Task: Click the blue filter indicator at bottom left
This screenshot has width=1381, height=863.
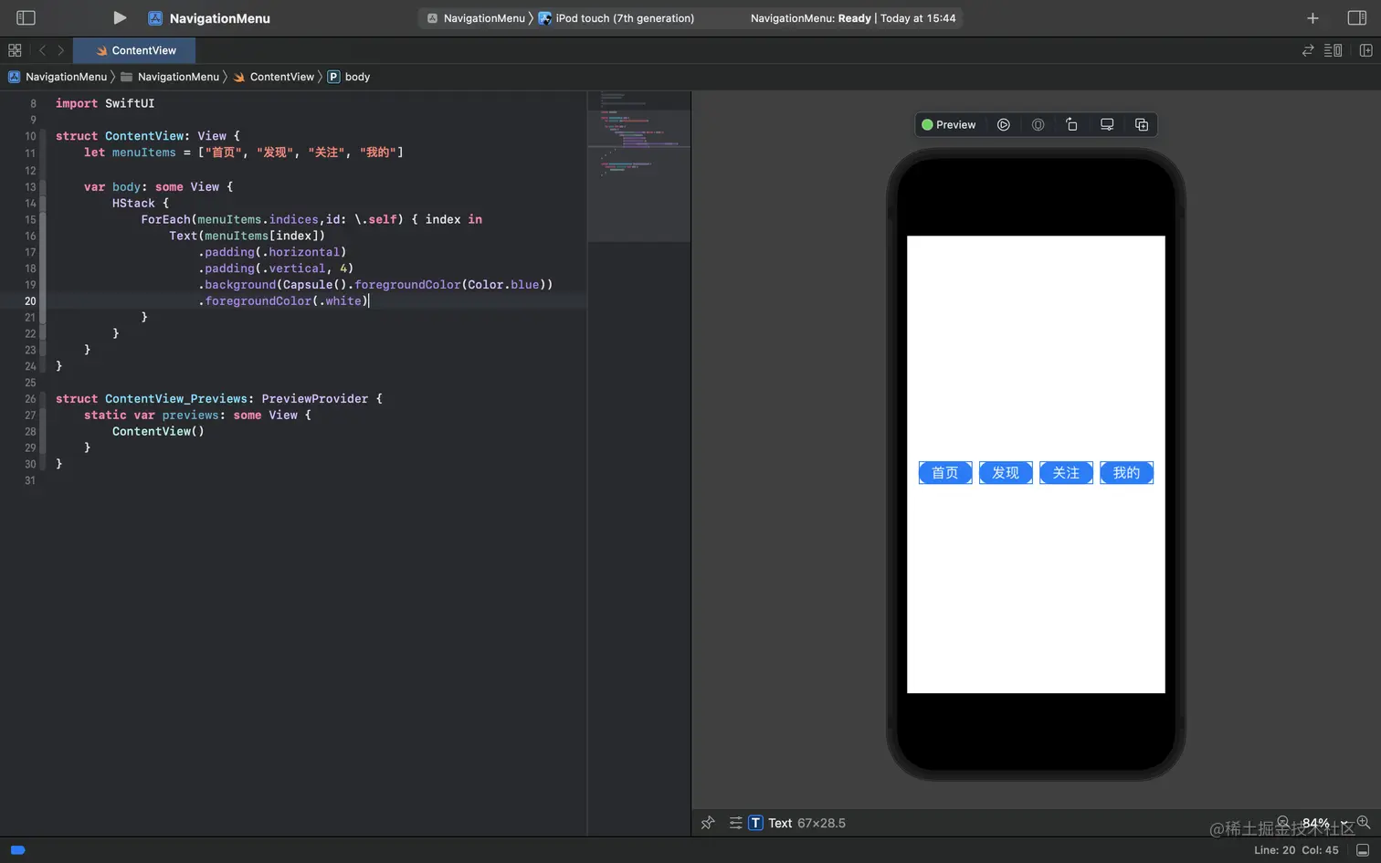Action: click(17, 850)
